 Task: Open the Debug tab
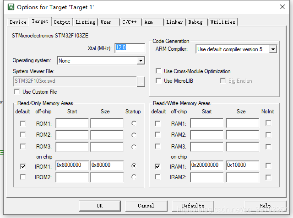click(x=196, y=22)
